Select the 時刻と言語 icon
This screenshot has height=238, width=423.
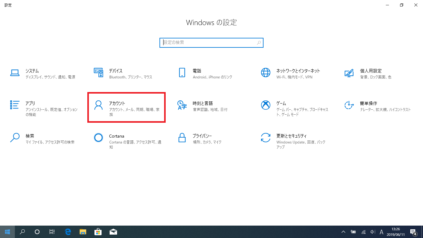pyautogui.click(x=182, y=105)
